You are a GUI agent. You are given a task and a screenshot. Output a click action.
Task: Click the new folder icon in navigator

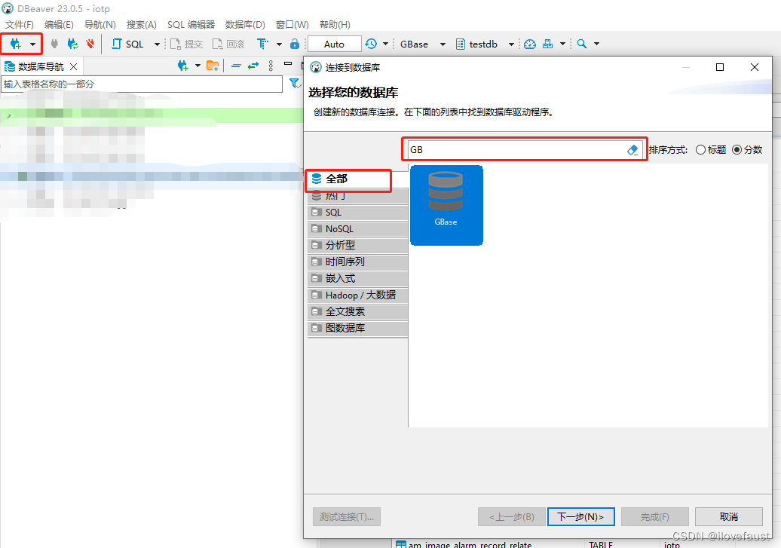point(213,66)
